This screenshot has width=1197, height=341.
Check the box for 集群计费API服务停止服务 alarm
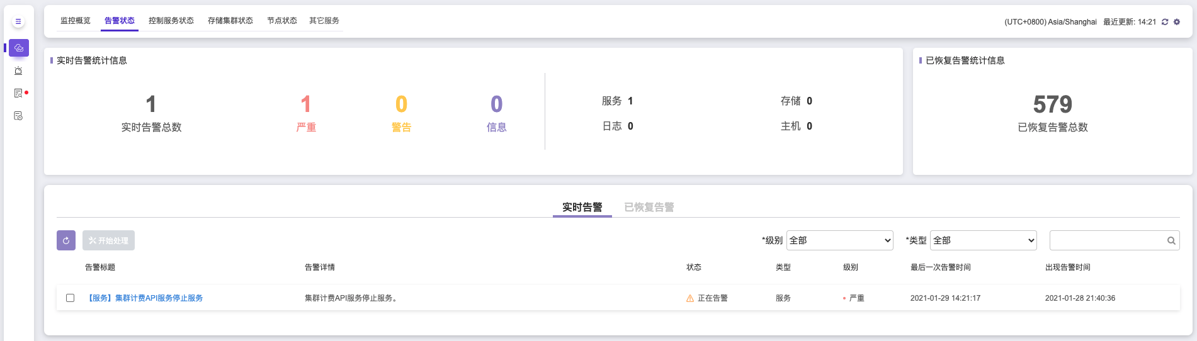pyautogui.click(x=71, y=298)
